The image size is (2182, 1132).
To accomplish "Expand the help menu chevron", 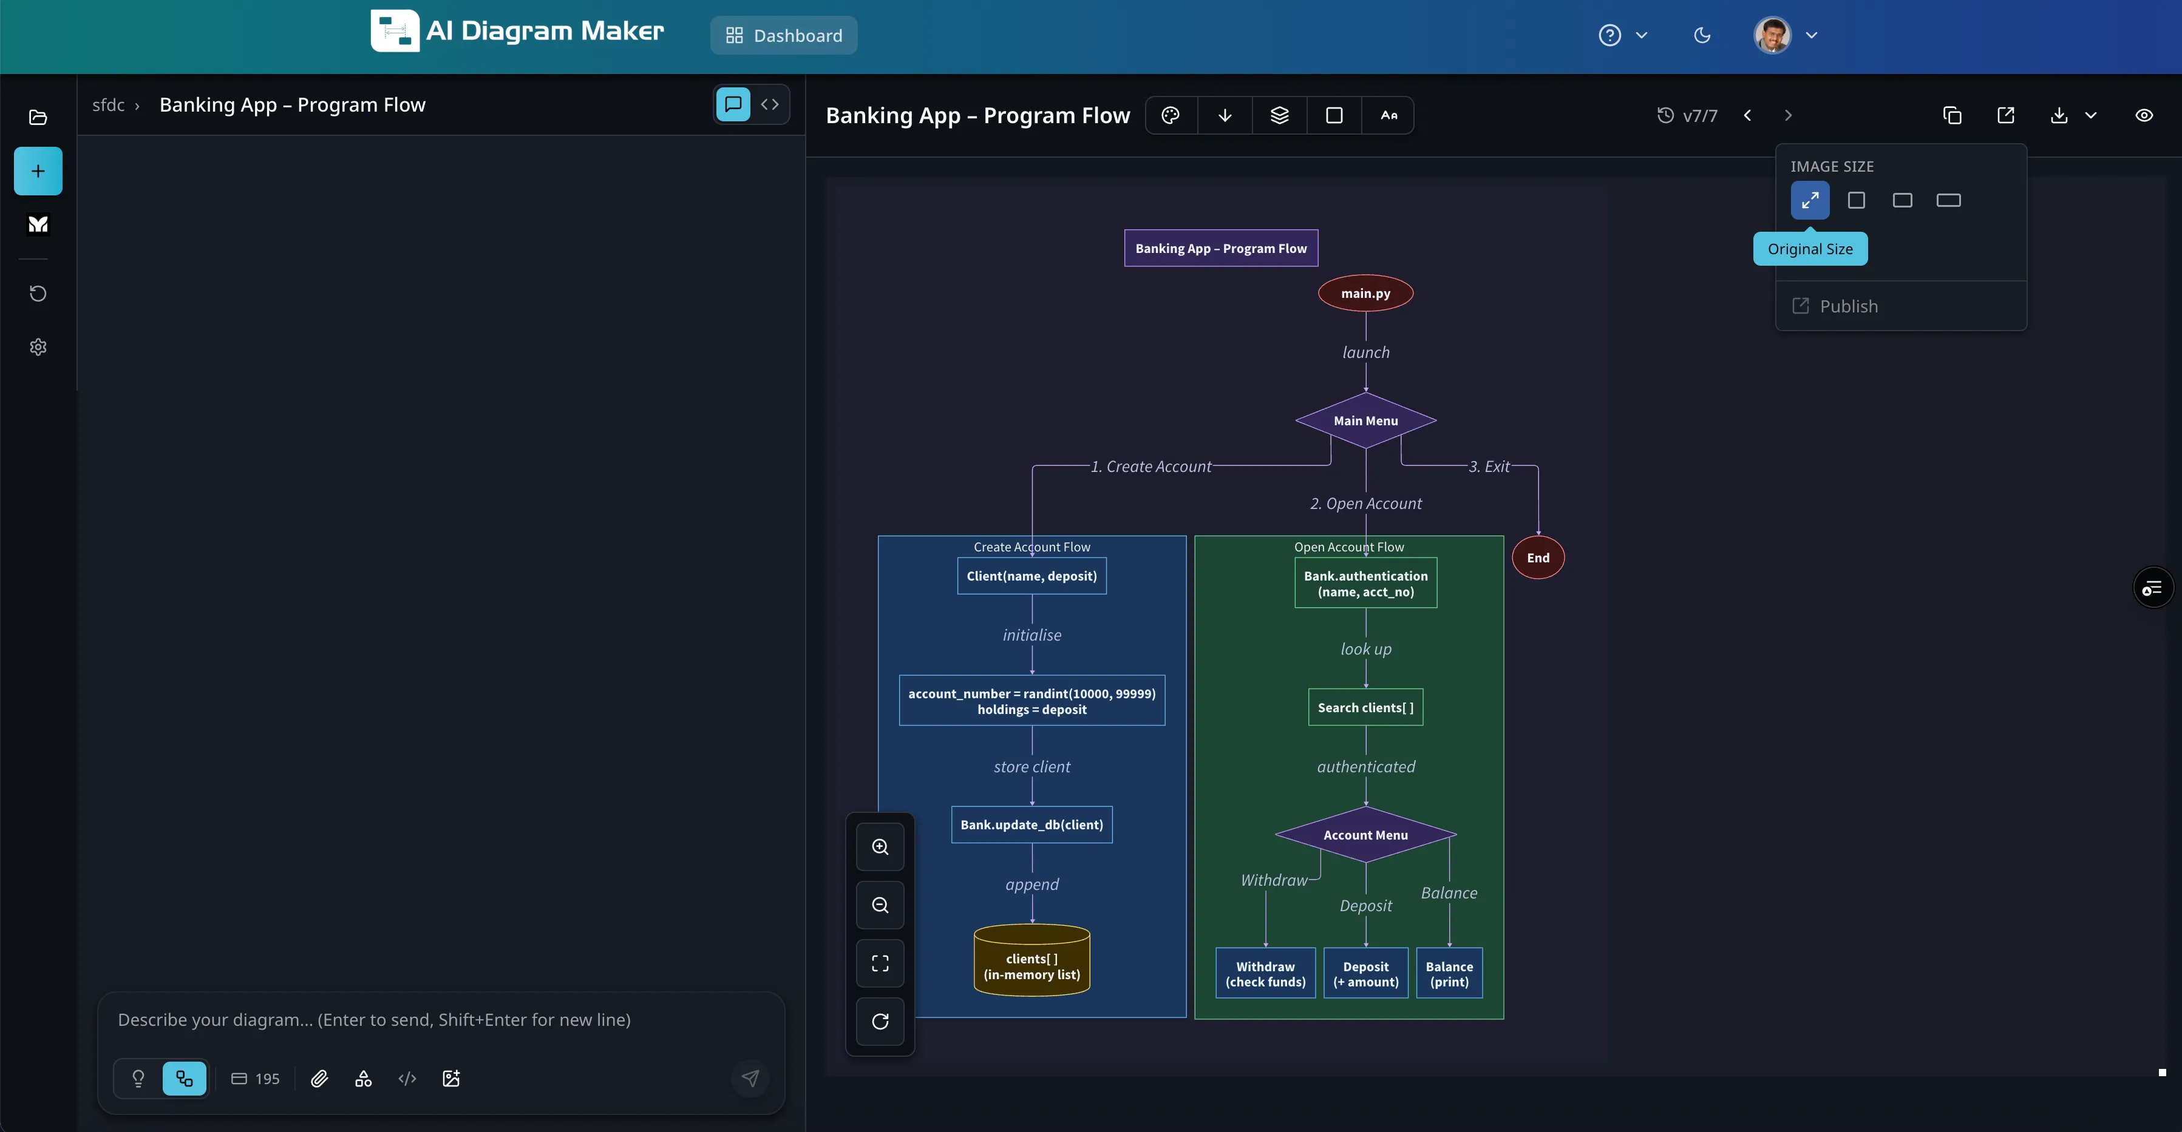I will point(1642,36).
